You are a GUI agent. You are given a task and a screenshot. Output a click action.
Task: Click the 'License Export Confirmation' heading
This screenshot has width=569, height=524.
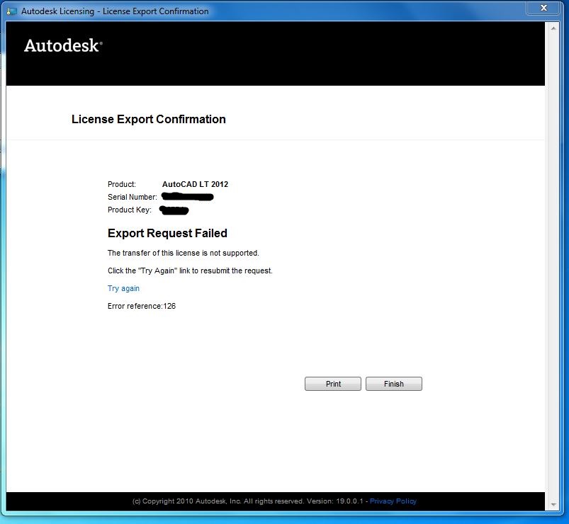click(148, 119)
